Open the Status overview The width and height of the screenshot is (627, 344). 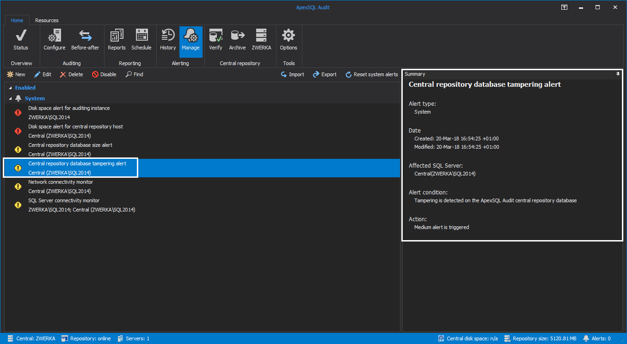(x=21, y=40)
